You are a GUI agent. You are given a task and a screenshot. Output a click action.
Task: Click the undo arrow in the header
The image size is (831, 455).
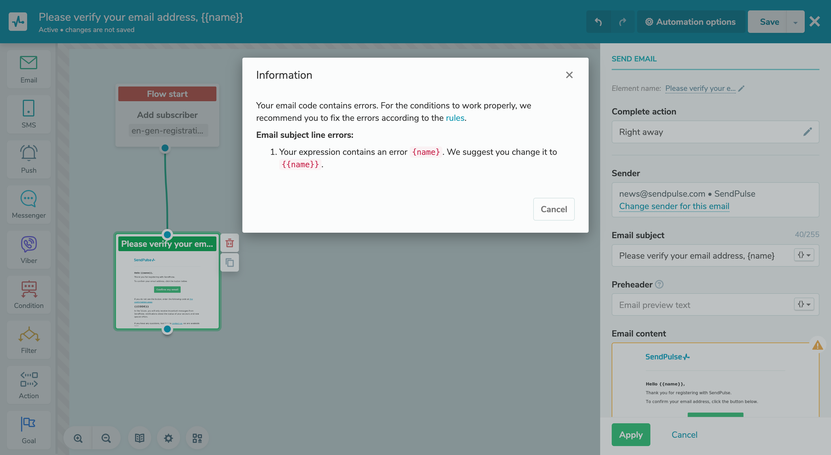(x=598, y=22)
